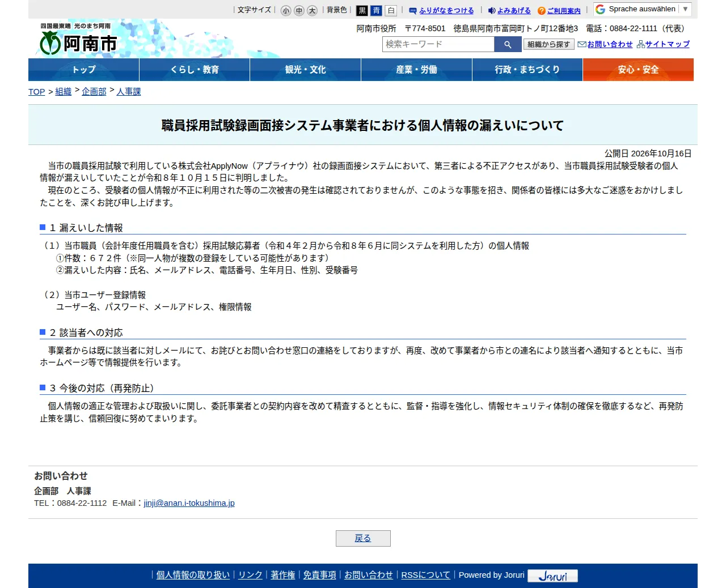
Task: Open the よみあげる read-aloud link
Action: pyautogui.click(x=514, y=11)
